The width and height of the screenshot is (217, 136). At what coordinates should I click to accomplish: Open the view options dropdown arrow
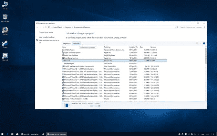[x=200, y=43]
